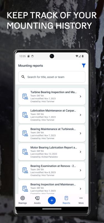
Task: Tap the Wi-Fi status bar icon
Action: [x=77, y=56]
